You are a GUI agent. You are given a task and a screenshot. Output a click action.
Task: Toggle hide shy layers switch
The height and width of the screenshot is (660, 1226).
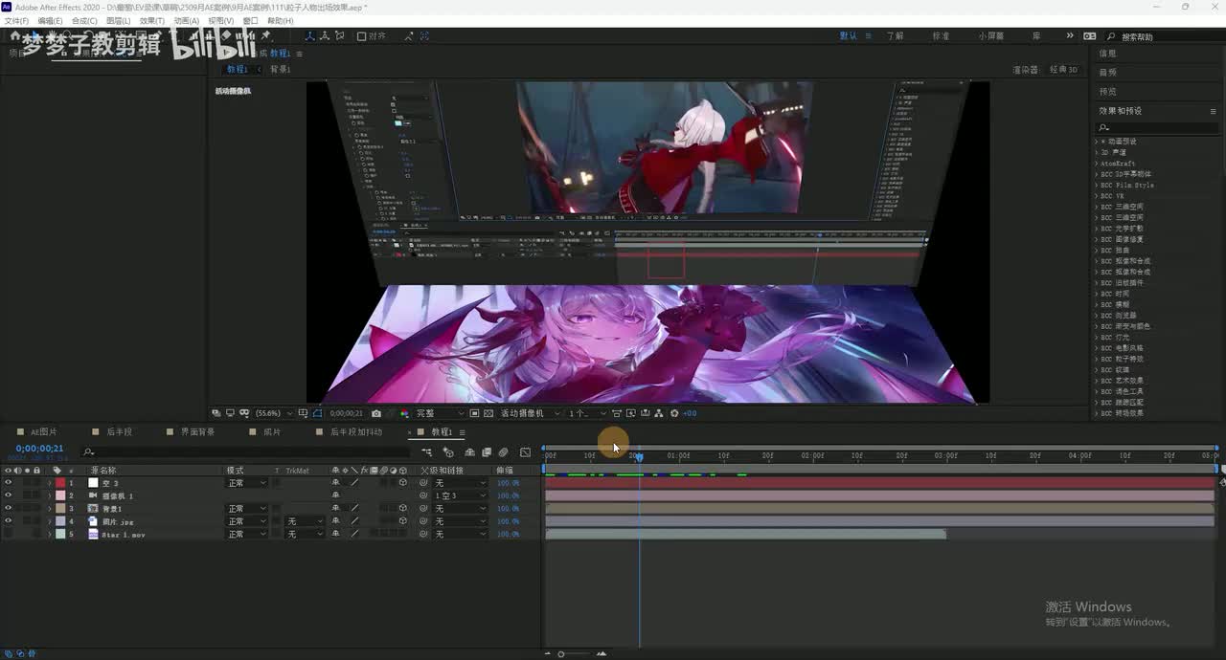(x=469, y=452)
